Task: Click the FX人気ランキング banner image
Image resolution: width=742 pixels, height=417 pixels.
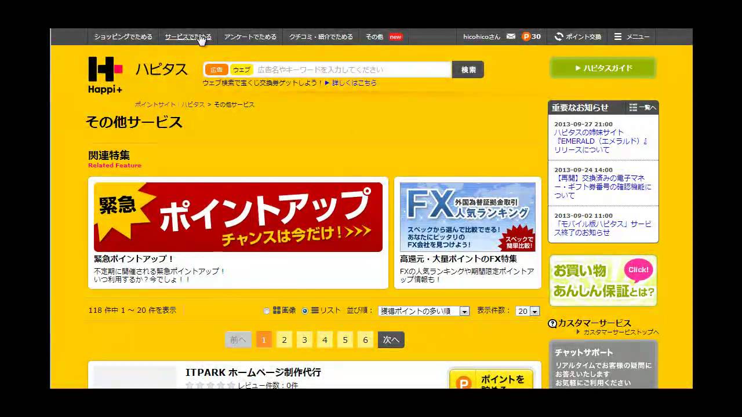Action: (468, 217)
